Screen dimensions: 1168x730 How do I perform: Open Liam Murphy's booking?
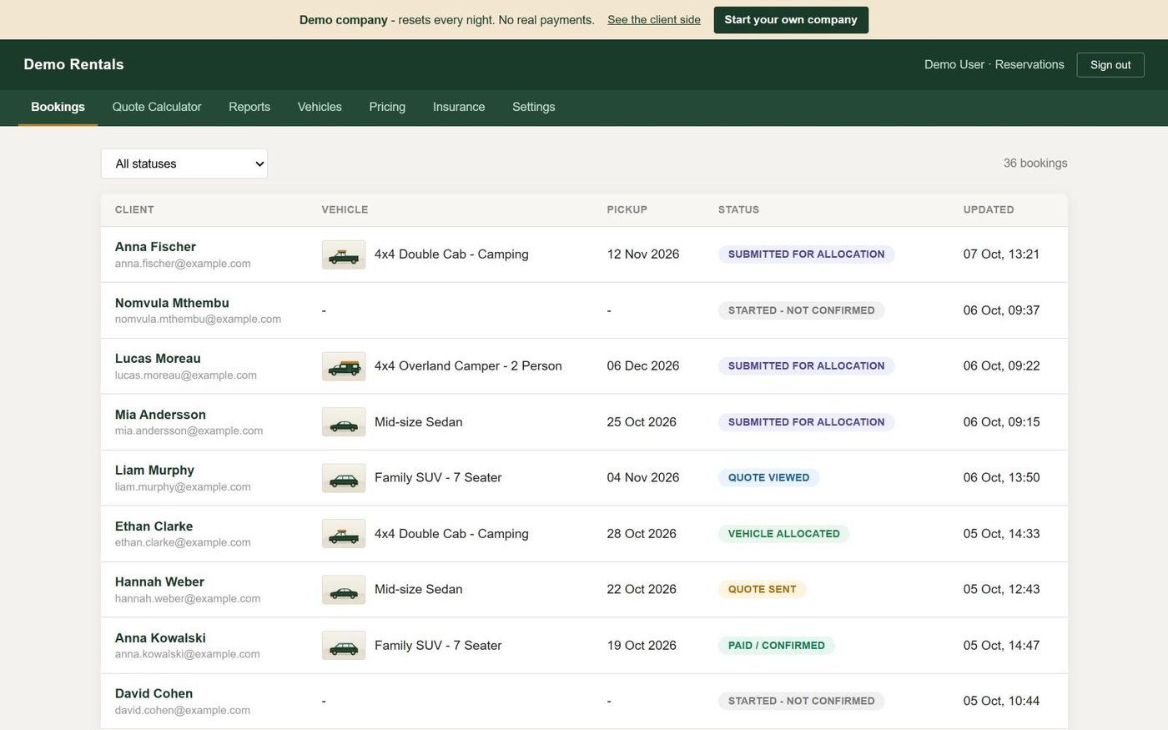pos(584,478)
